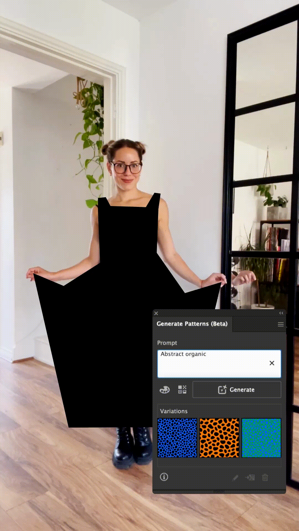
Task: Open the pattern style picker icon
Action: [182, 390]
